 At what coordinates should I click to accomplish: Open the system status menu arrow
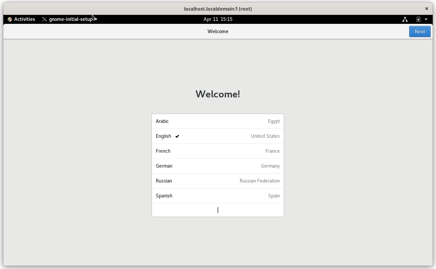coord(426,19)
